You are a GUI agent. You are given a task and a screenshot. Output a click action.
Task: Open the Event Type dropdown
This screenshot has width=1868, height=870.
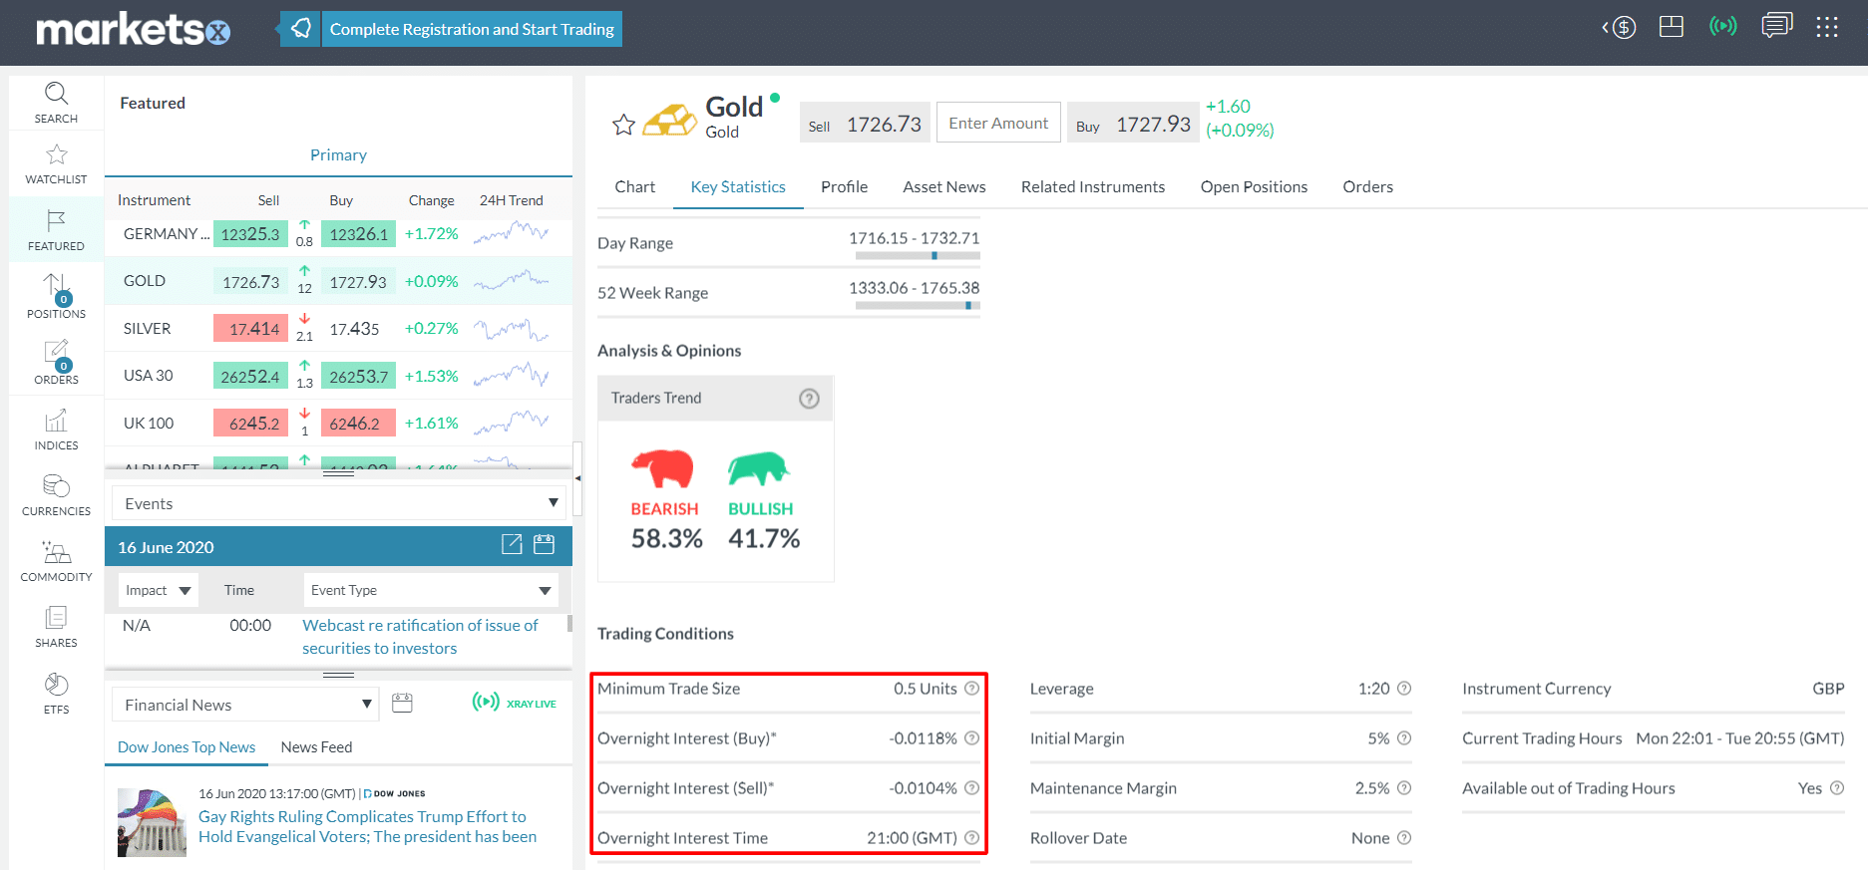431,590
